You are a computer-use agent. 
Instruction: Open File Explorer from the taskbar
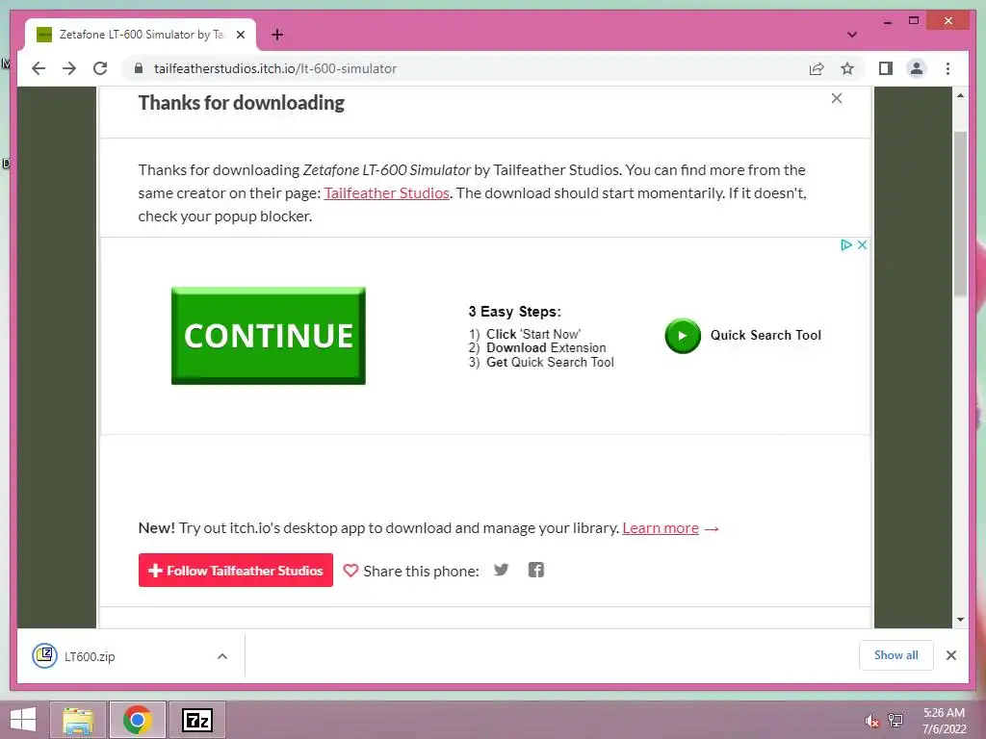[78, 720]
